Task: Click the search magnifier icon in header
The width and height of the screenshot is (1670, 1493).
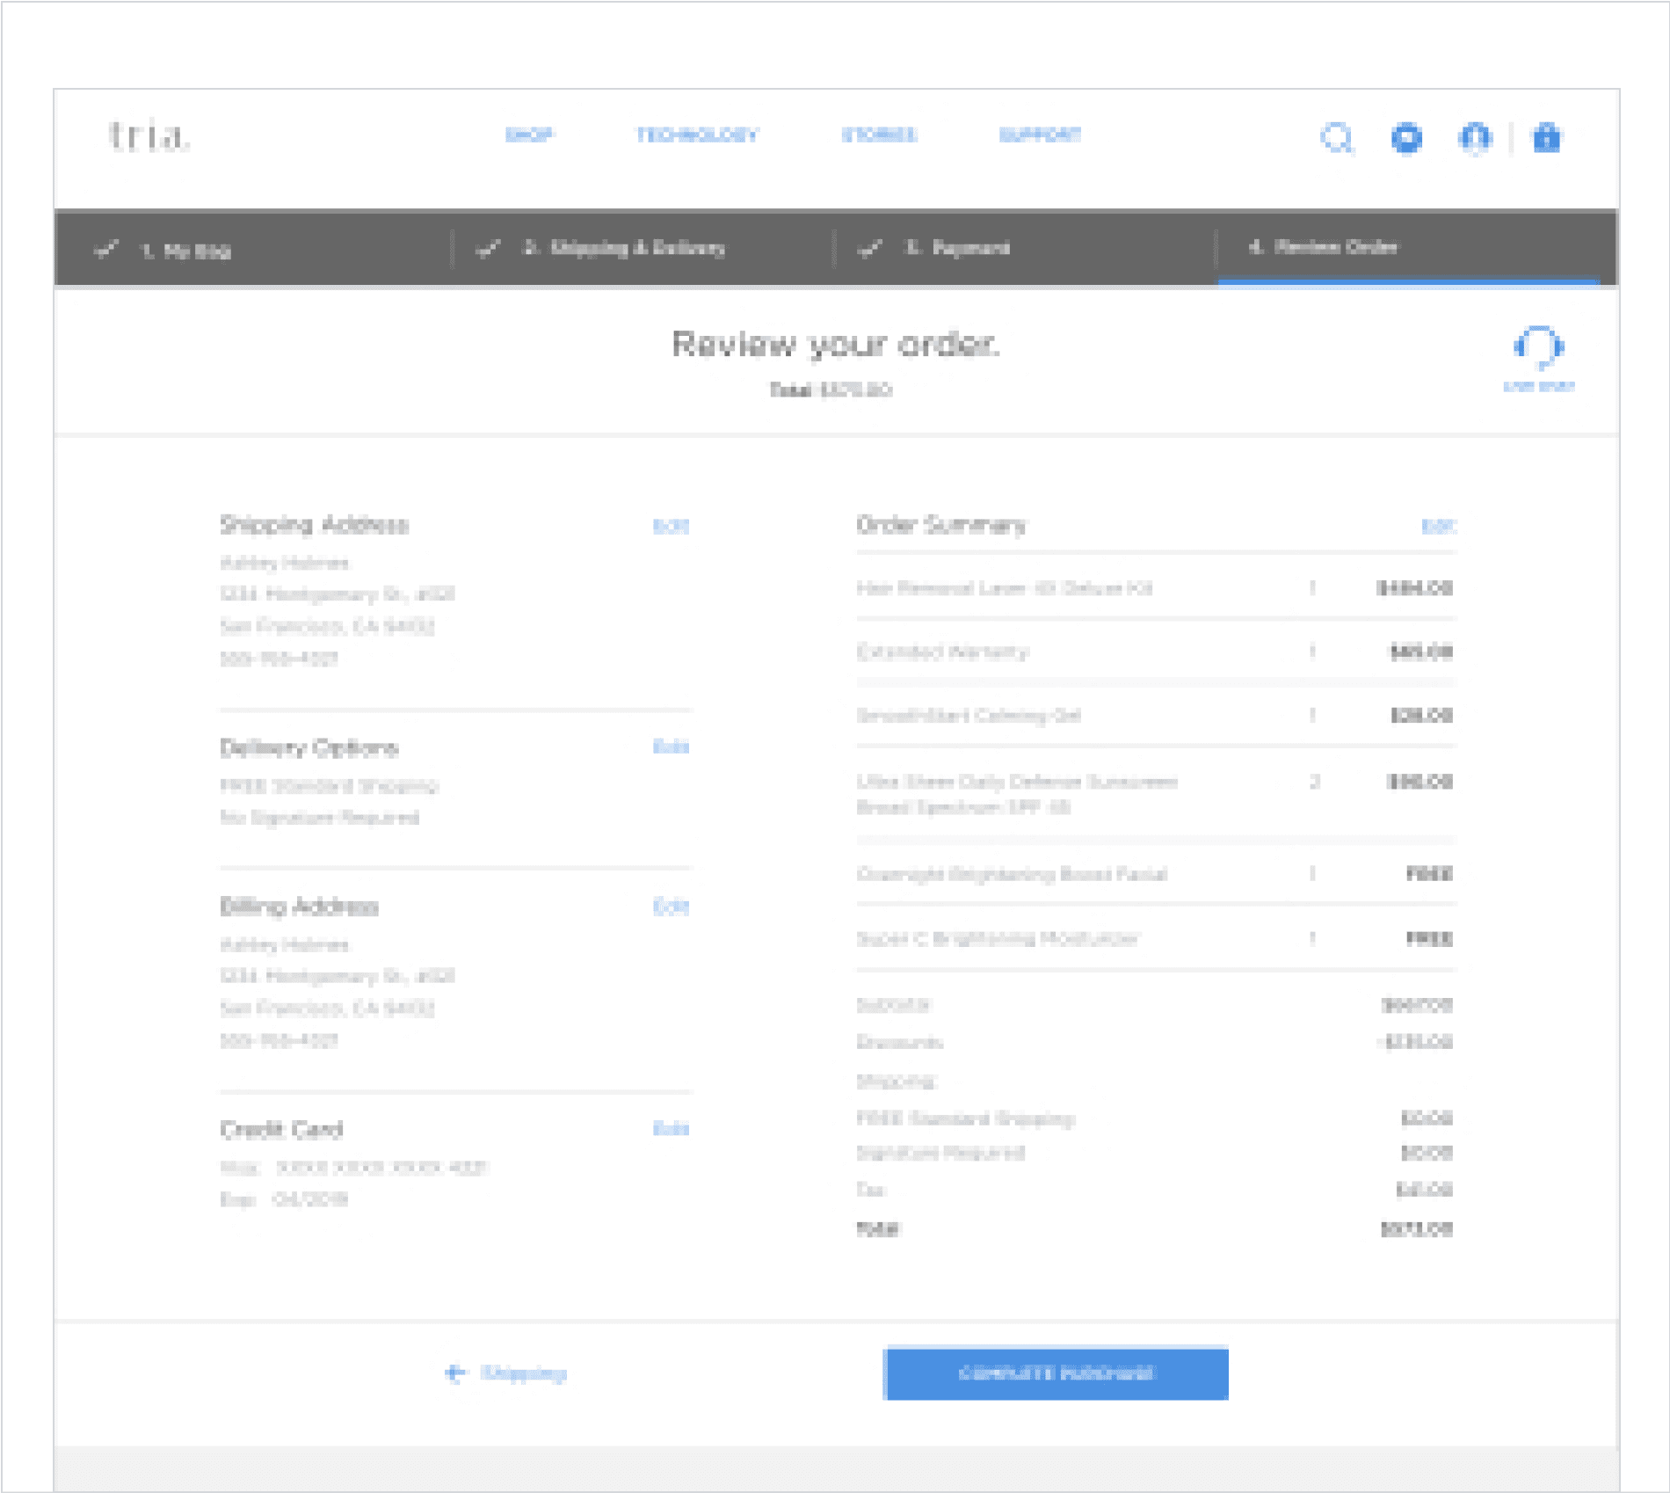Action: pyautogui.click(x=1337, y=138)
